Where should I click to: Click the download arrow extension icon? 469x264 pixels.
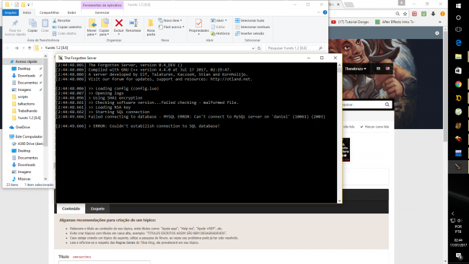(433, 14)
